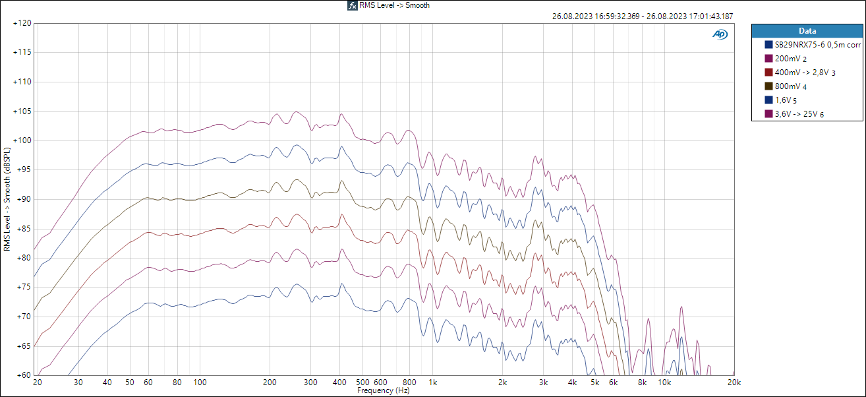Image resolution: width=866 pixels, height=397 pixels.
Task: Select the 1,6V 5 trace color swatch
Action: 768,100
